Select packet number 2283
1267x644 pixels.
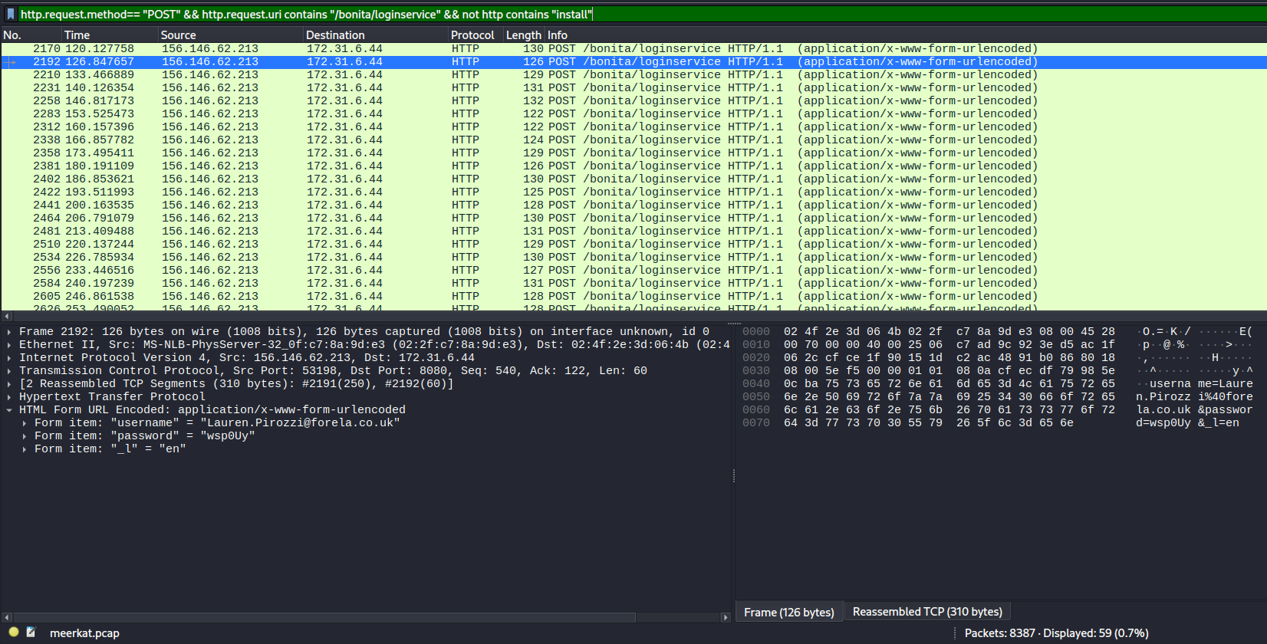pyautogui.click(x=633, y=114)
